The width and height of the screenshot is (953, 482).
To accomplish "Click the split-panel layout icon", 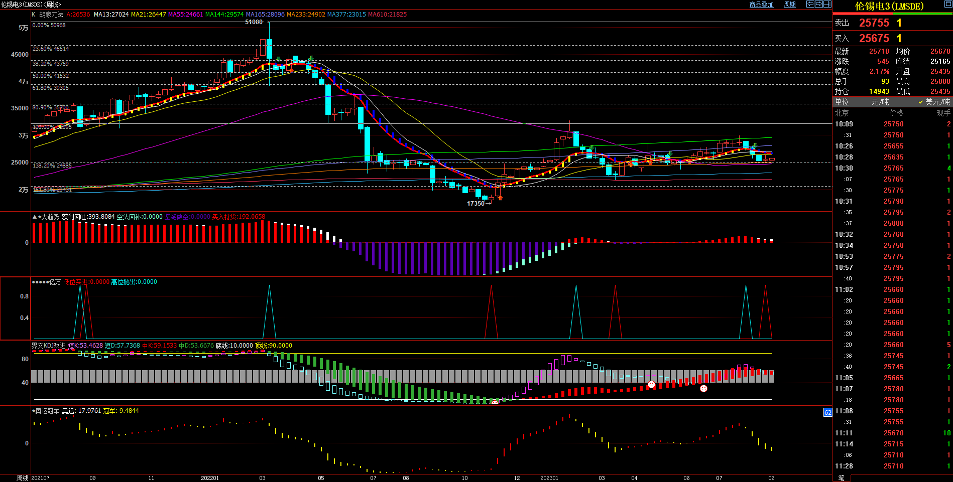I will pyautogui.click(x=827, y=4).
